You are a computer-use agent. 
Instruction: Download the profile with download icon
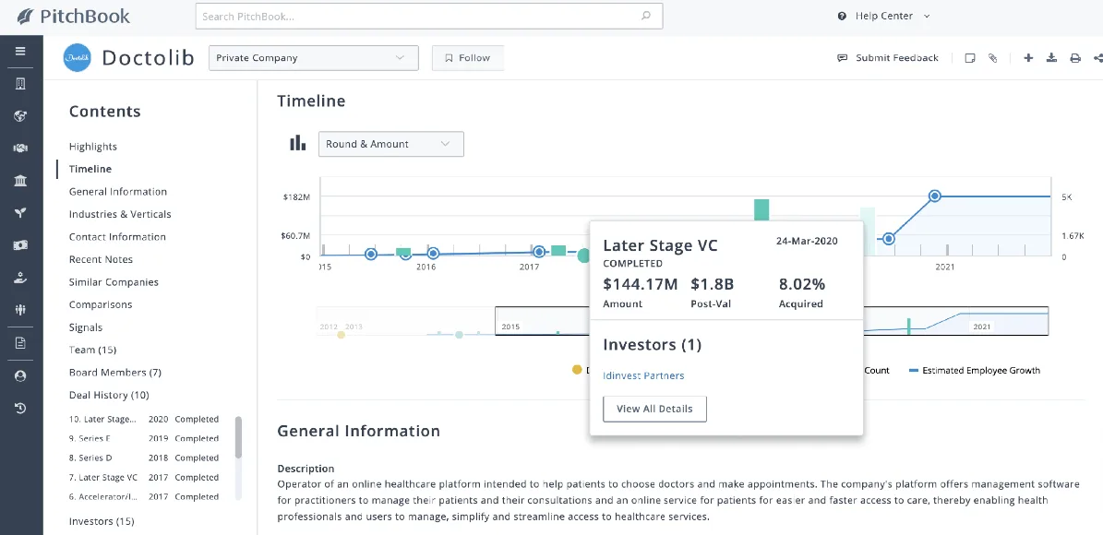[1051, 57]
